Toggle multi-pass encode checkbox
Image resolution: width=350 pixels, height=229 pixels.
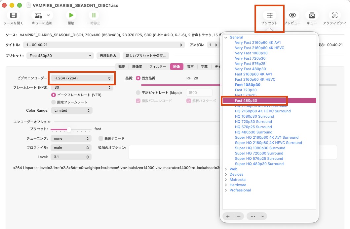138,101
